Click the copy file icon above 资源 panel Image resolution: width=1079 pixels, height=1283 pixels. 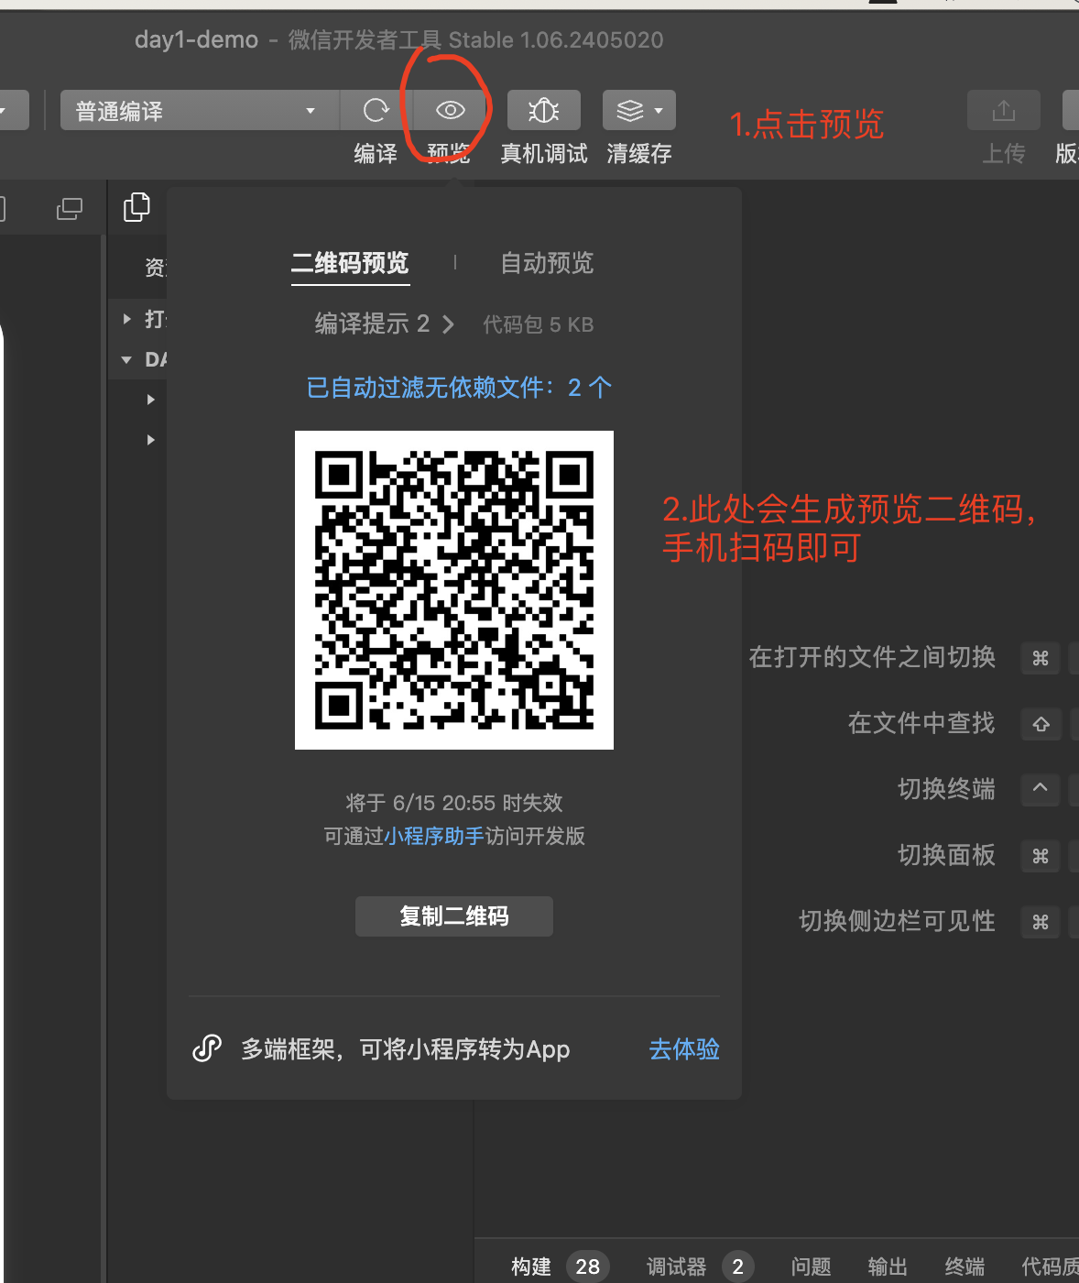137,208
